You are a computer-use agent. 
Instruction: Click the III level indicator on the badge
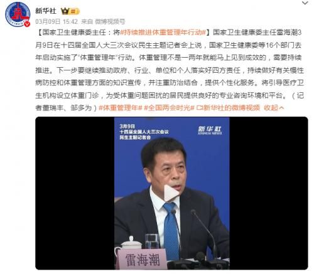pos(73,11)
